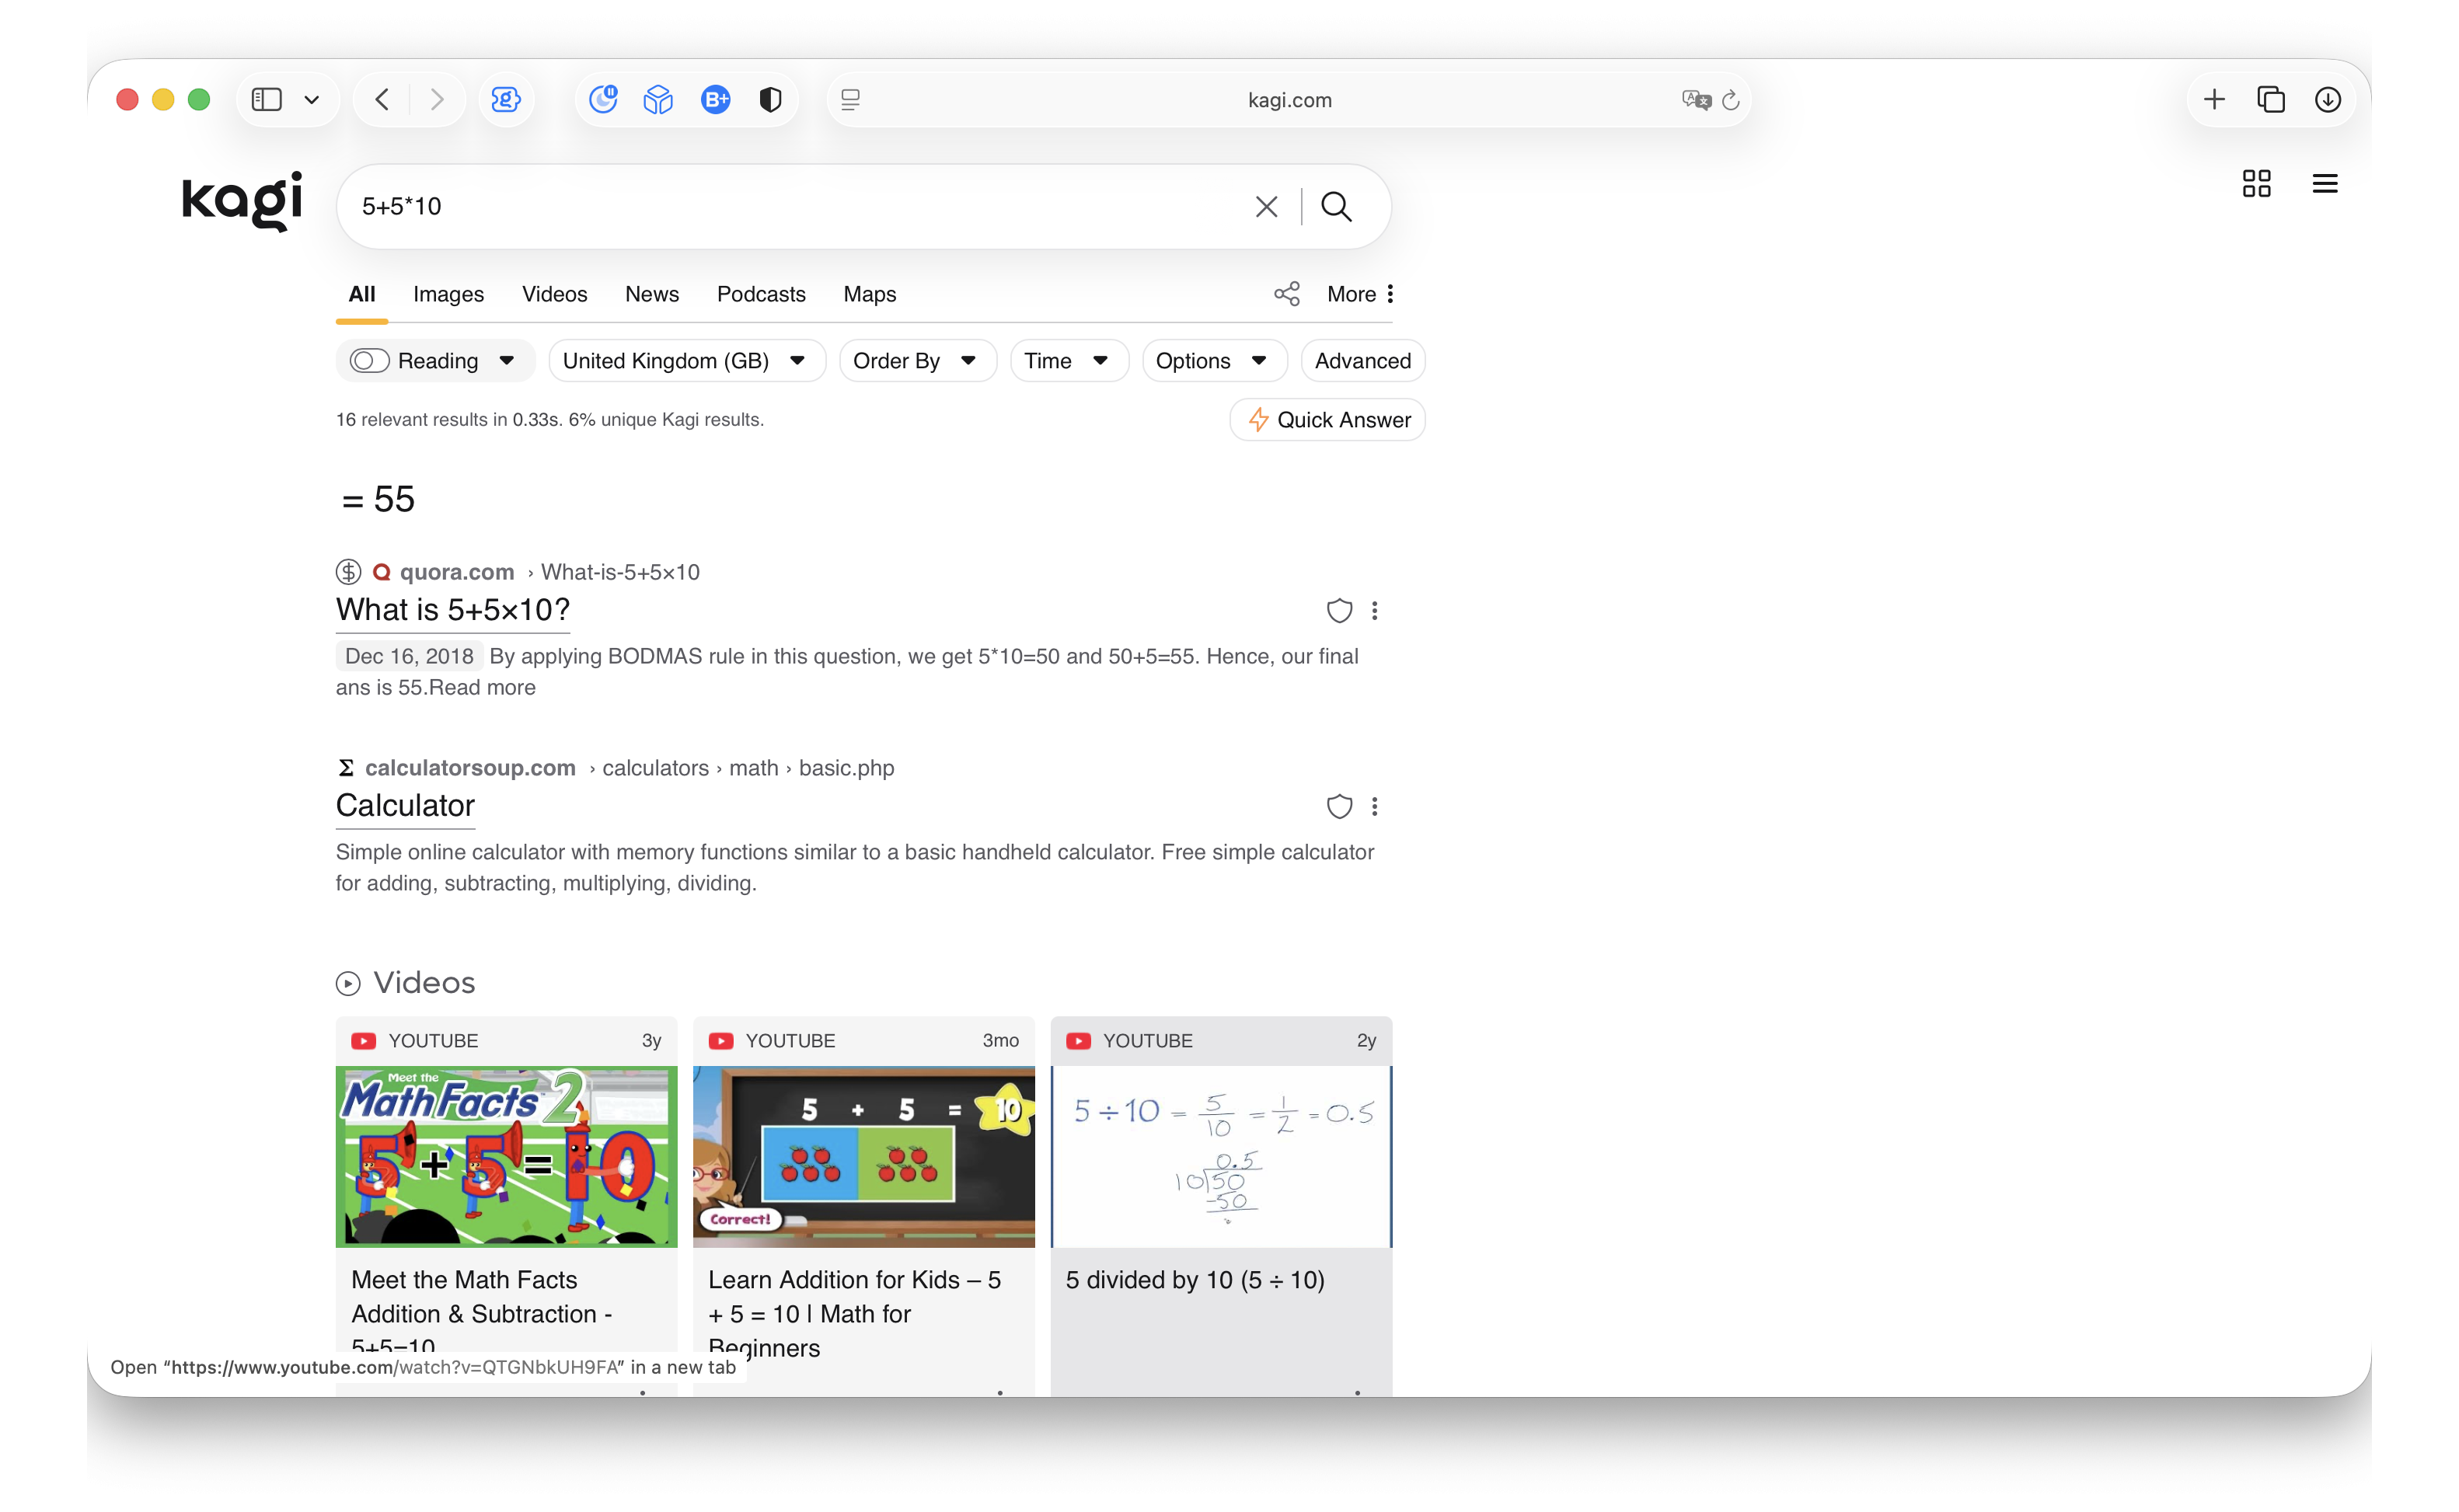Click the shield icon on Quora result
Screen dimensions: 2459x1512
click(x=1339, y=611)
